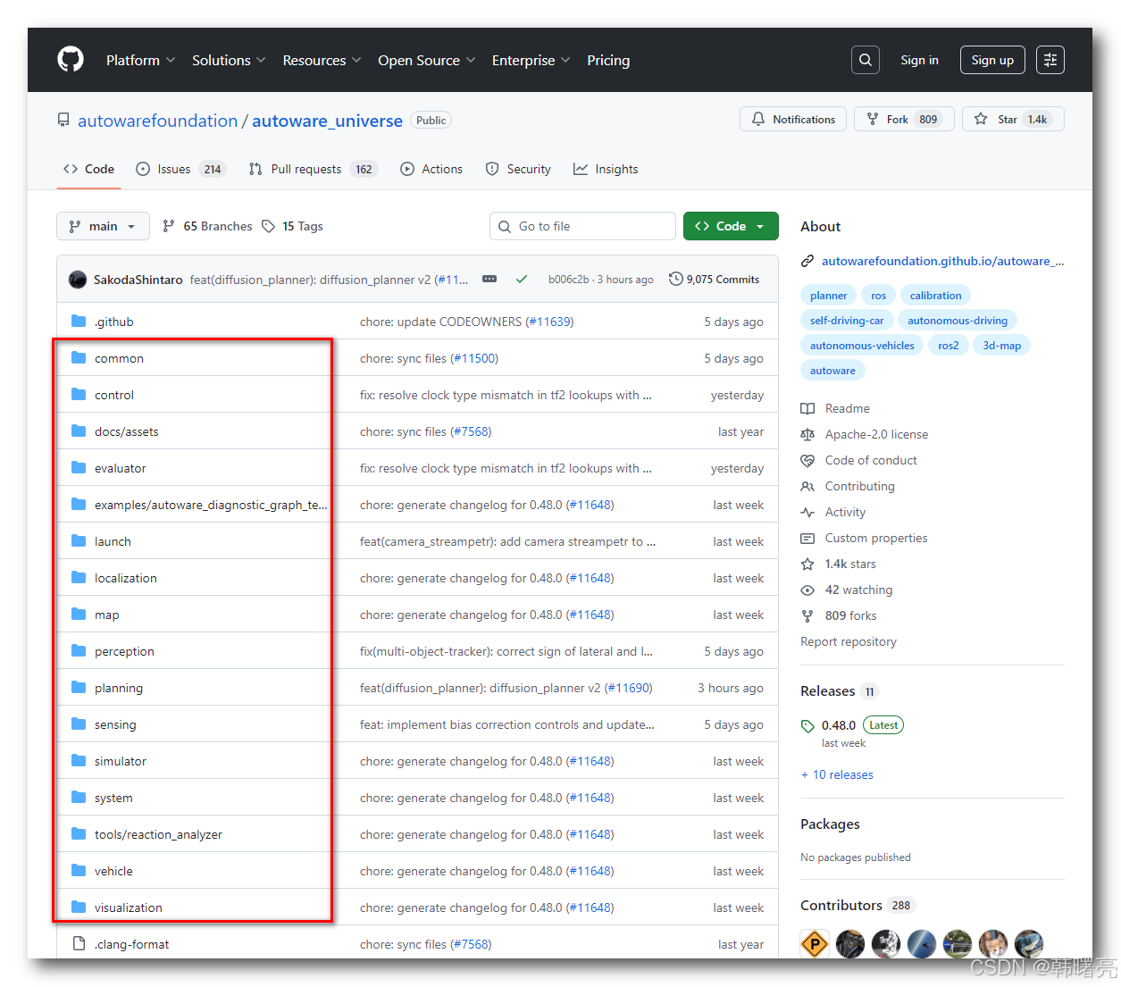Expand the Resources menu
The height and width of the screenshot is (987, 1121).
[x=322, y=60]
